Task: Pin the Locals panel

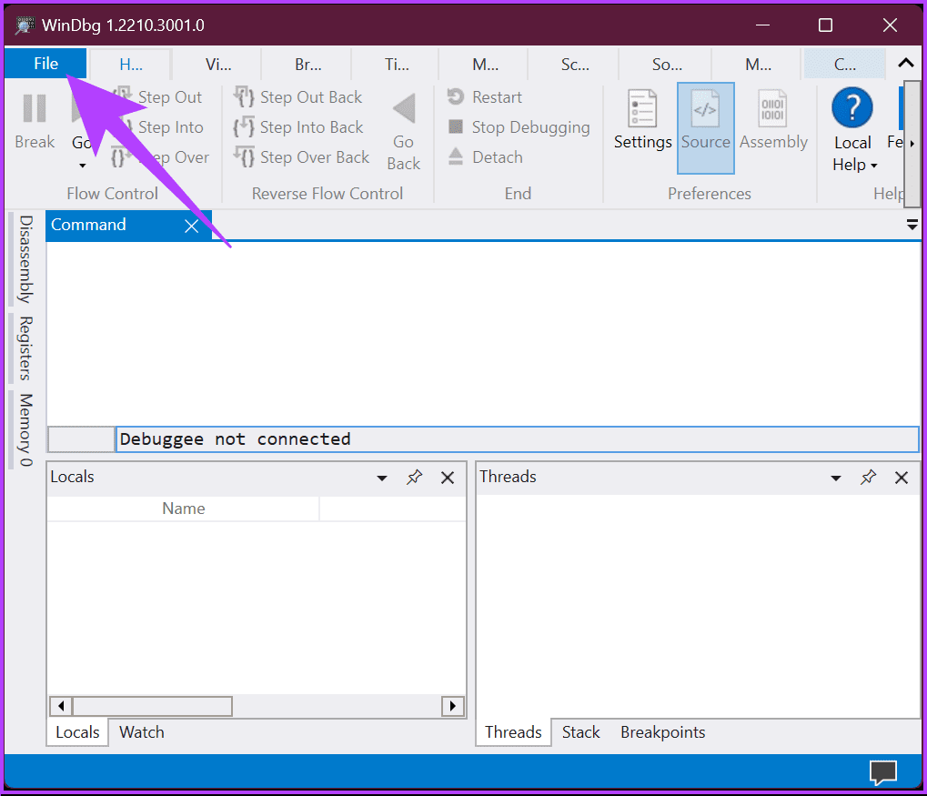Action: point(415,478)
